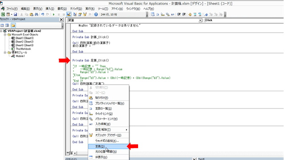Choose 貼り付け(P) in context menu
Image resolution: width=285 pixels, height=160 pixels.
pos(109,98)
